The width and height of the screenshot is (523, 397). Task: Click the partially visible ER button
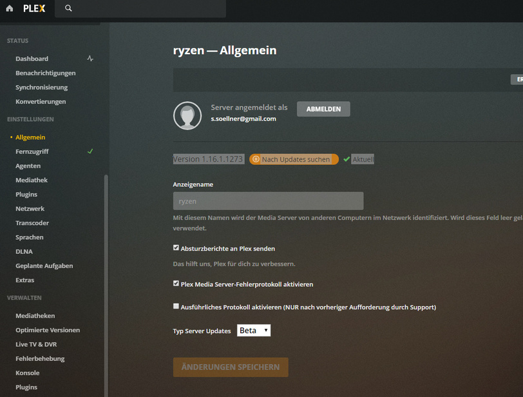(x=517, y=79)
